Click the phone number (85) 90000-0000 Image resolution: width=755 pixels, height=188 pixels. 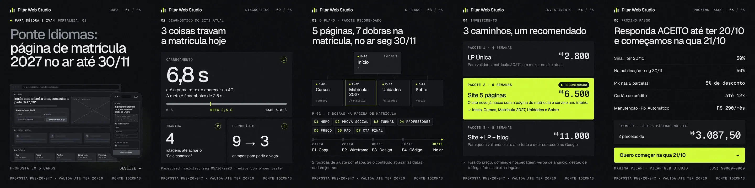[727, 168]
